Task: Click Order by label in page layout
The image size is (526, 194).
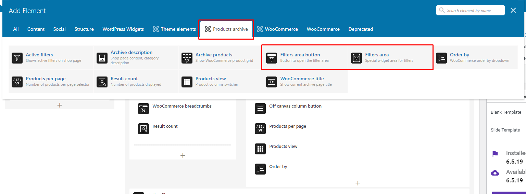Action: point(278,166)
